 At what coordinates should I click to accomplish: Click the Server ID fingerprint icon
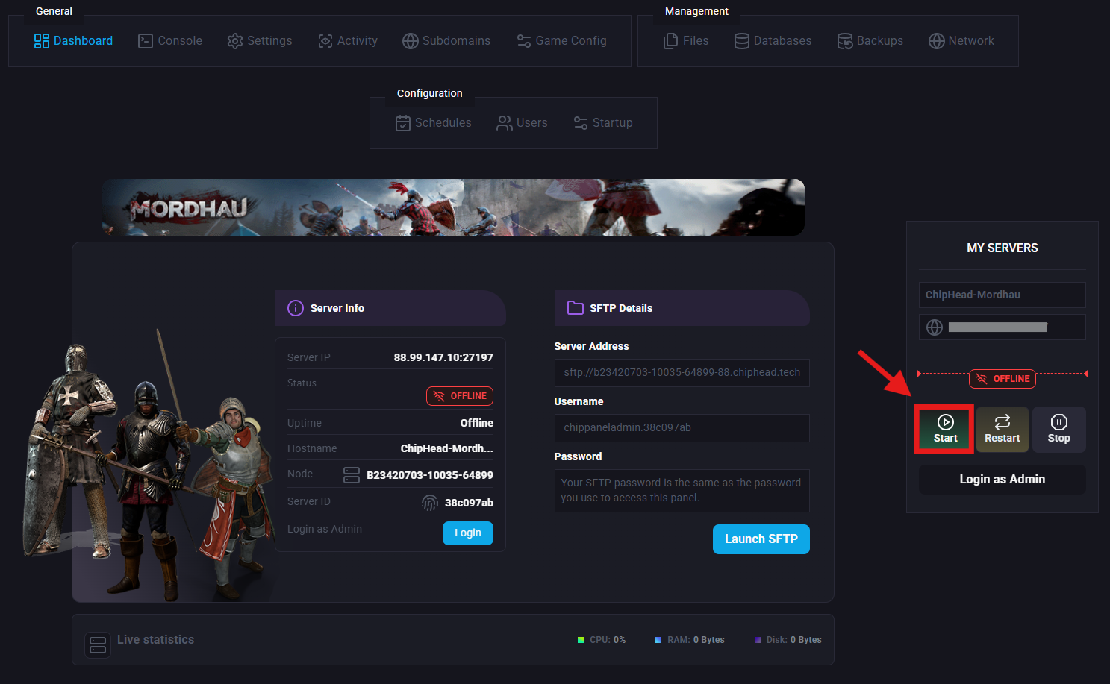click(430, 503)
